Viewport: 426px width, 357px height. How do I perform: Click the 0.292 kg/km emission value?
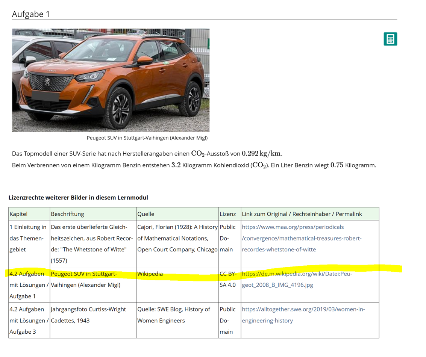point(261,153)
